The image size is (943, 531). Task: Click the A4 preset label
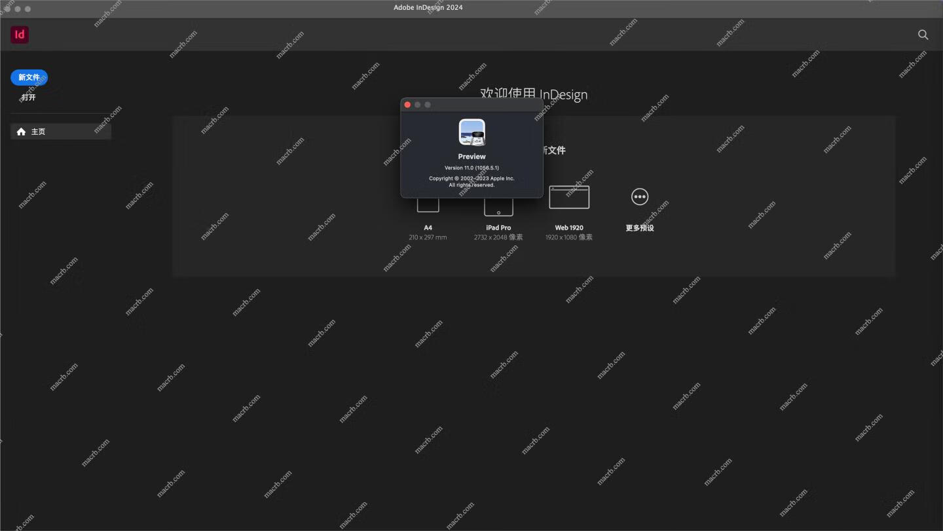428,228
